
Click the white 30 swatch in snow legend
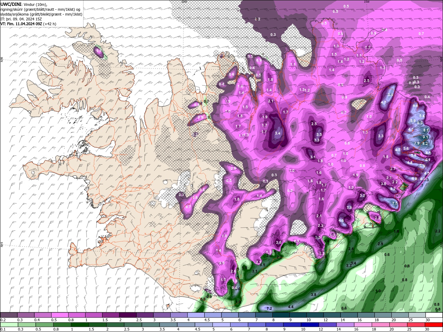coord(434,315)
